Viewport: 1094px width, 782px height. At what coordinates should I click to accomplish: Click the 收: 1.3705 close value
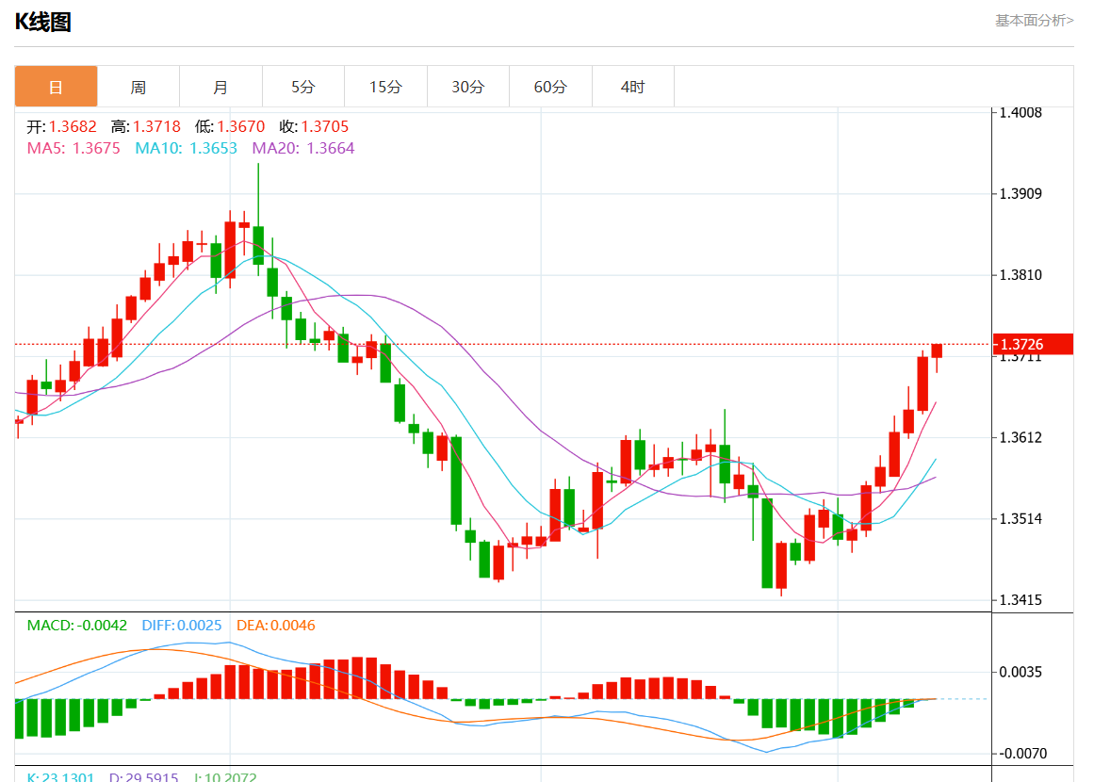tap(313, 126)
